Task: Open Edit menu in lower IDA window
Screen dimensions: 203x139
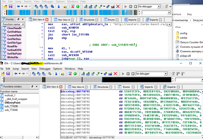Action: click(x=8, y=69)
